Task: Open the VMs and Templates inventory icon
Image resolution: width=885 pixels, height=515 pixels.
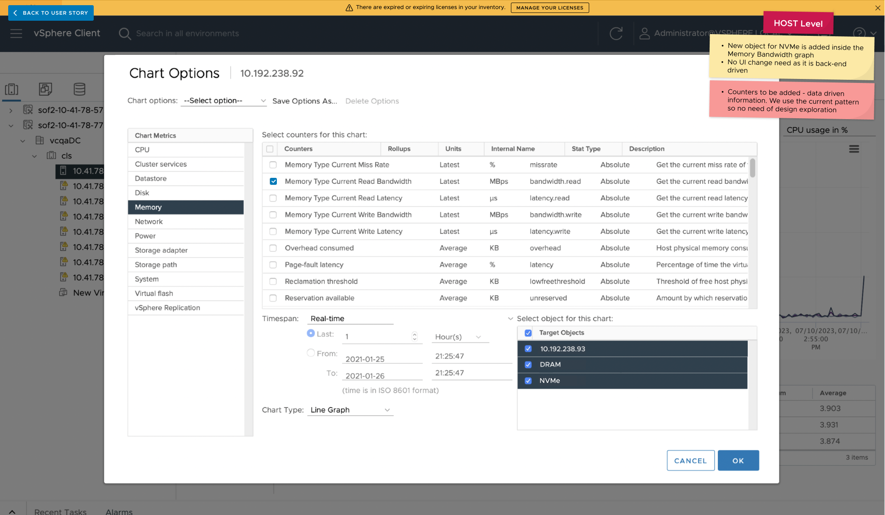Action: point(45,89)
